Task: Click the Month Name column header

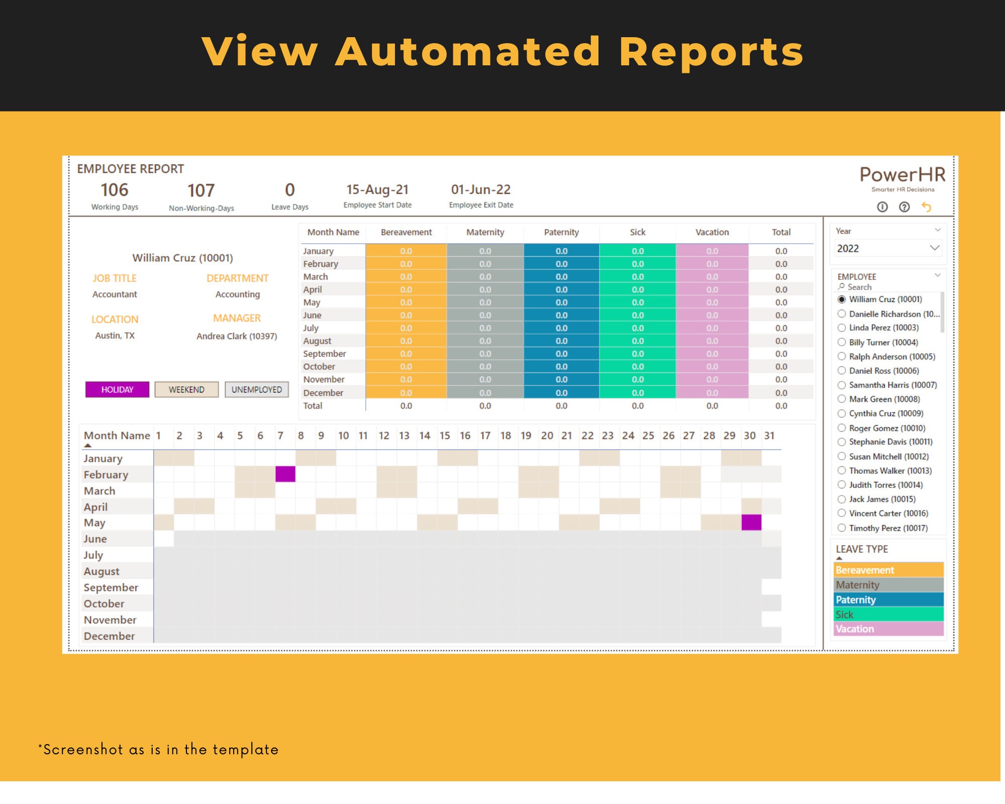Action: pyautogui.click(x=117, y=435)
